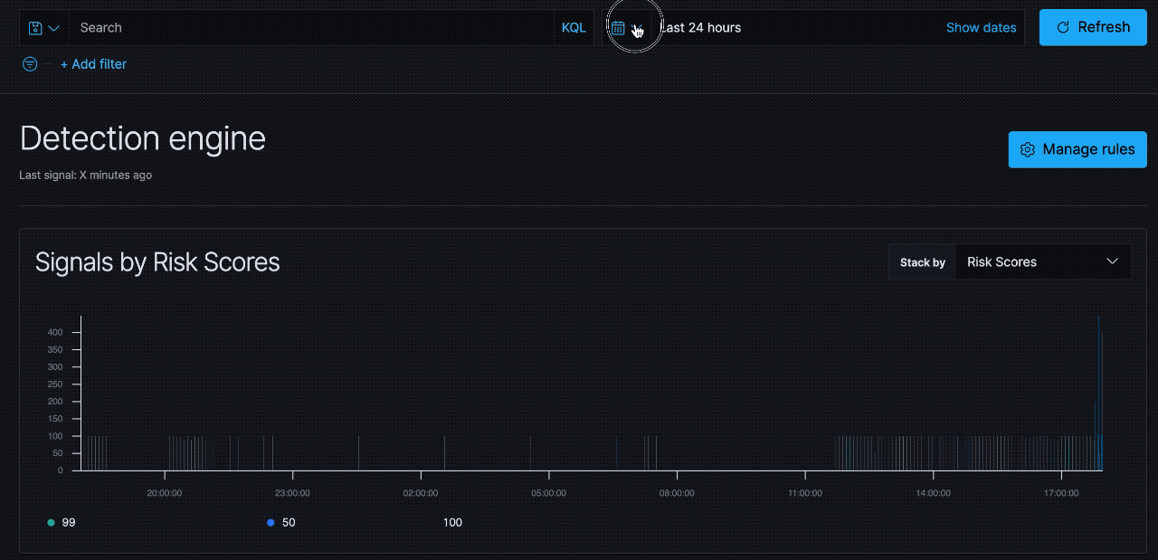Open the Last 24 hours time selector
1158x560 pixels.
[701, 27]
